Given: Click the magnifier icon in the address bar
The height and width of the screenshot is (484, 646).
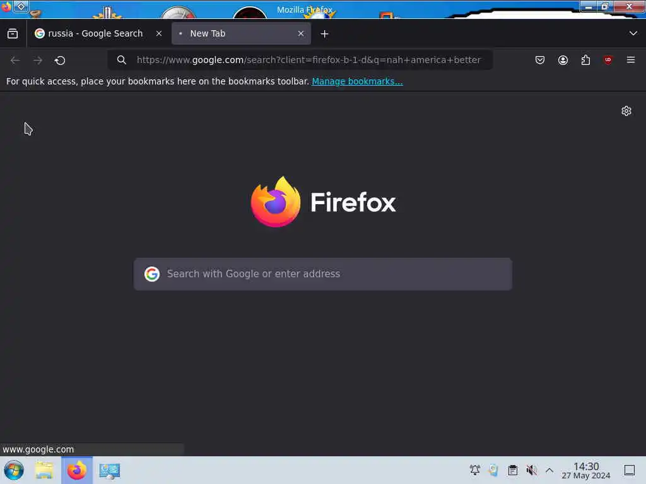Looking at the screenshot, I should pos(121,60).
